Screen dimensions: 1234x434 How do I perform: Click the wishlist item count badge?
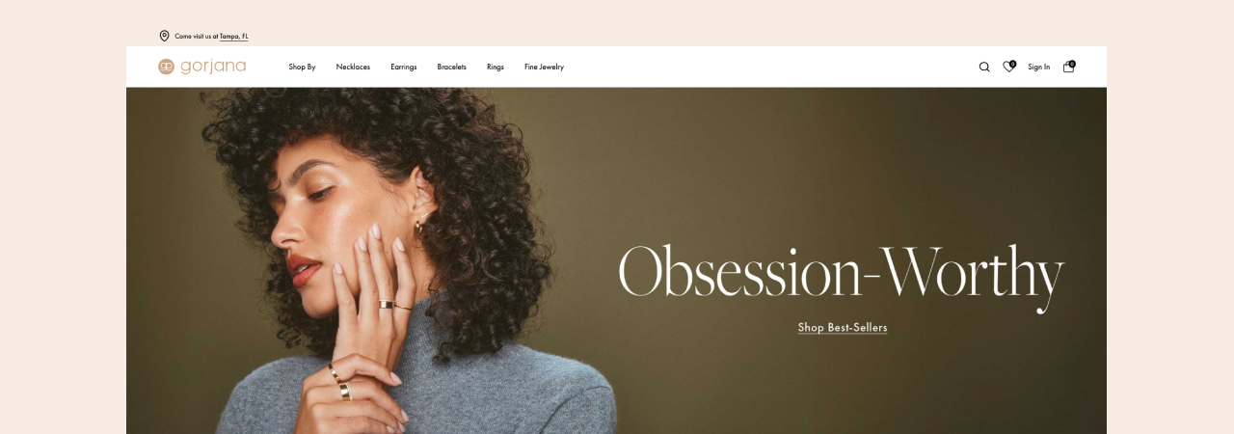pos(1013,64)
